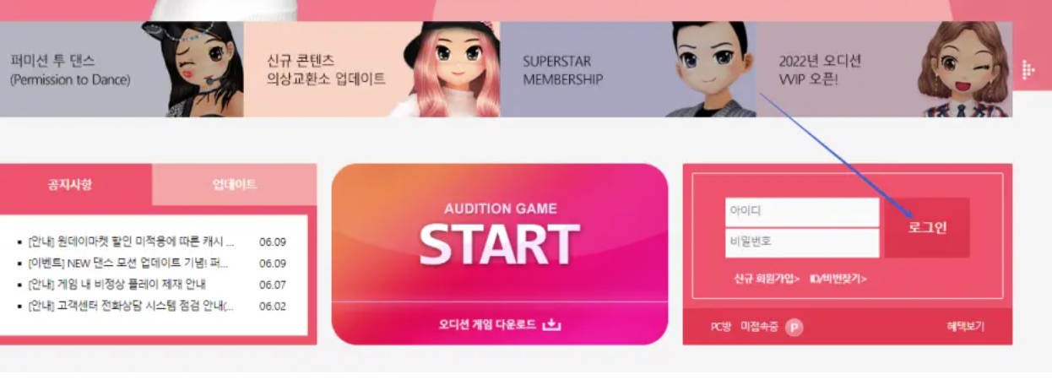The image size is (1052, 380).
Task: Open the 원데이마켓 할인 미적용 캐시 notice
Action: [x=131, y=242]
